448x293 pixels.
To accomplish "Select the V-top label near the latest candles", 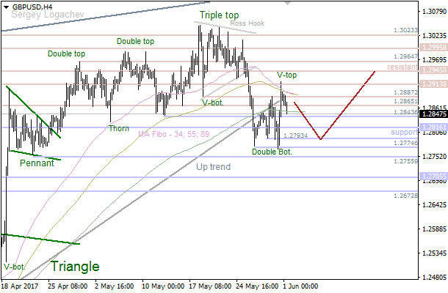I will (287, 75).
